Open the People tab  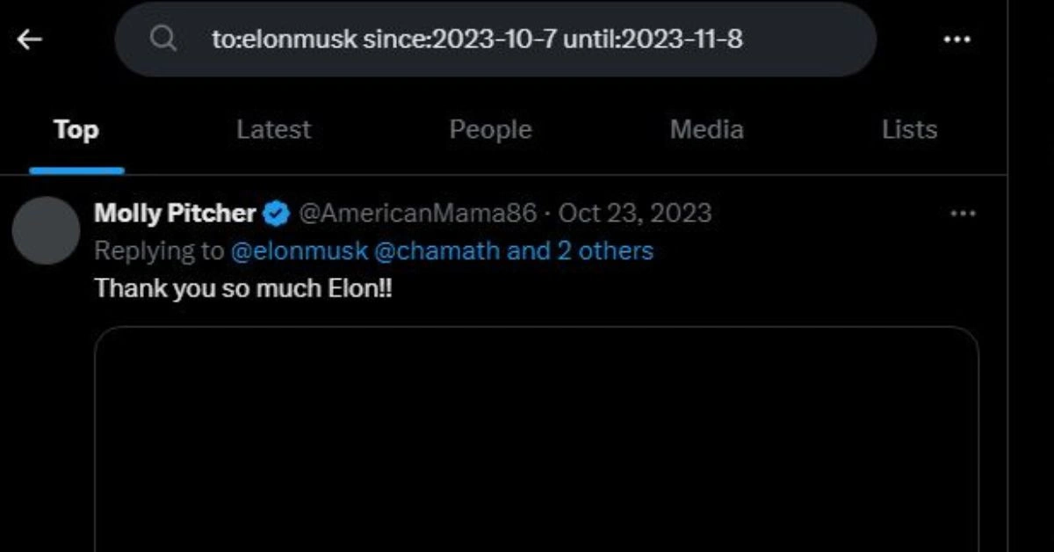point(490,130)
